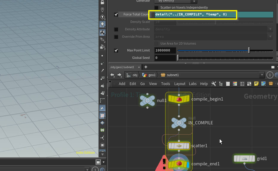Click the color palette icon in network toolbar

[x=235, y=84]
